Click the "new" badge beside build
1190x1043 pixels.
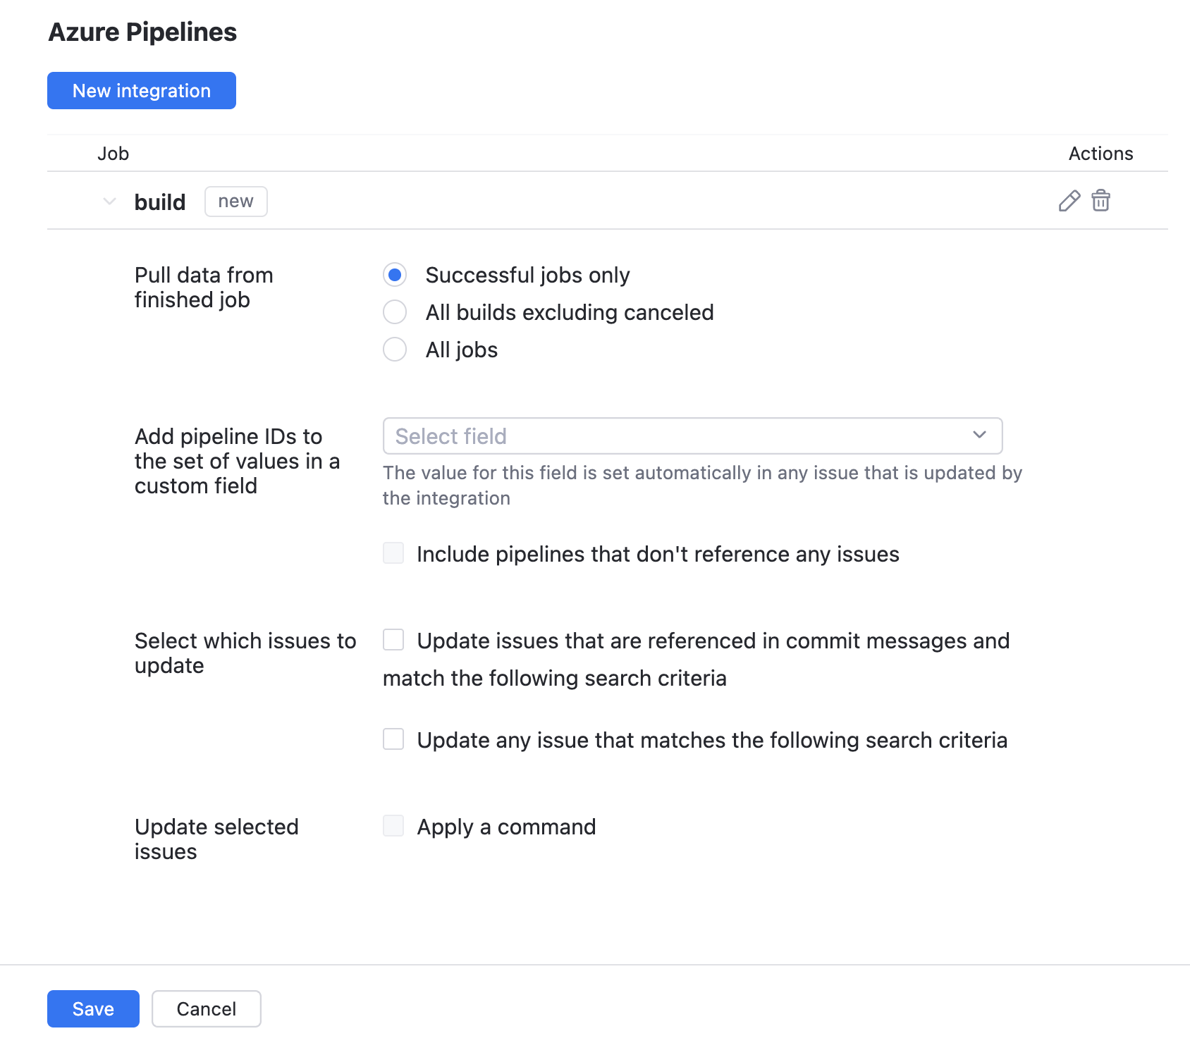pyautogui.click(x=235, y=201)
